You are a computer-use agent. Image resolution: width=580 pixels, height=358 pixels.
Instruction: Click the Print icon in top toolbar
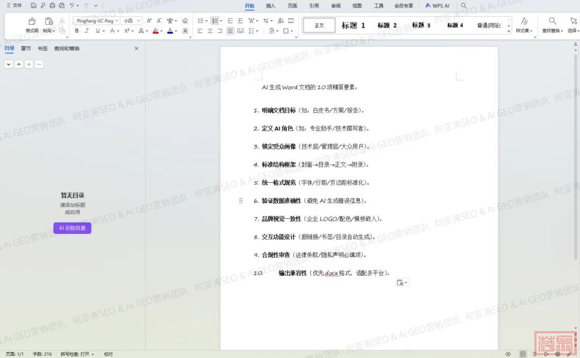52,5
